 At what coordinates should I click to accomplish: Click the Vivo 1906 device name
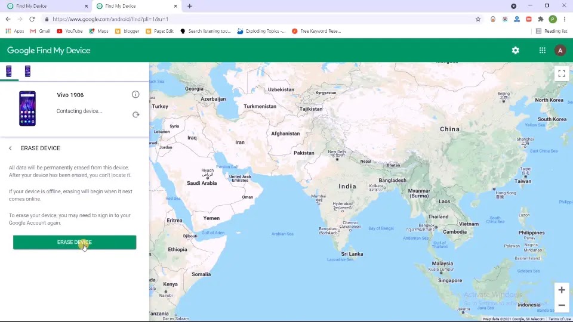70,95
